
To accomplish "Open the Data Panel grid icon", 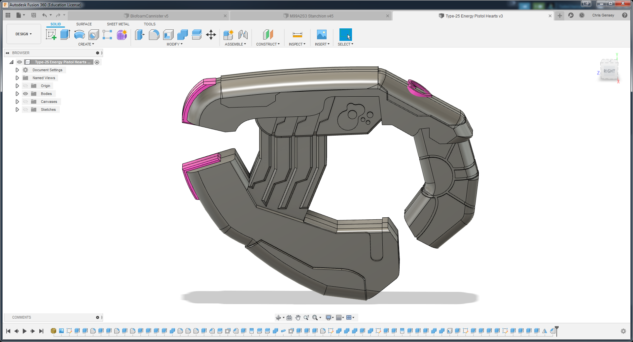I will pyautogui.click(x=8, y=15).
